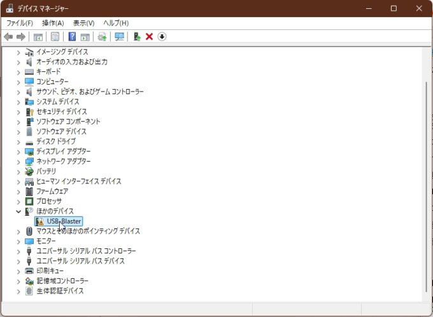Click the vertical scrollbar thumb
The image size is (433, 317).
click(427, 185)
